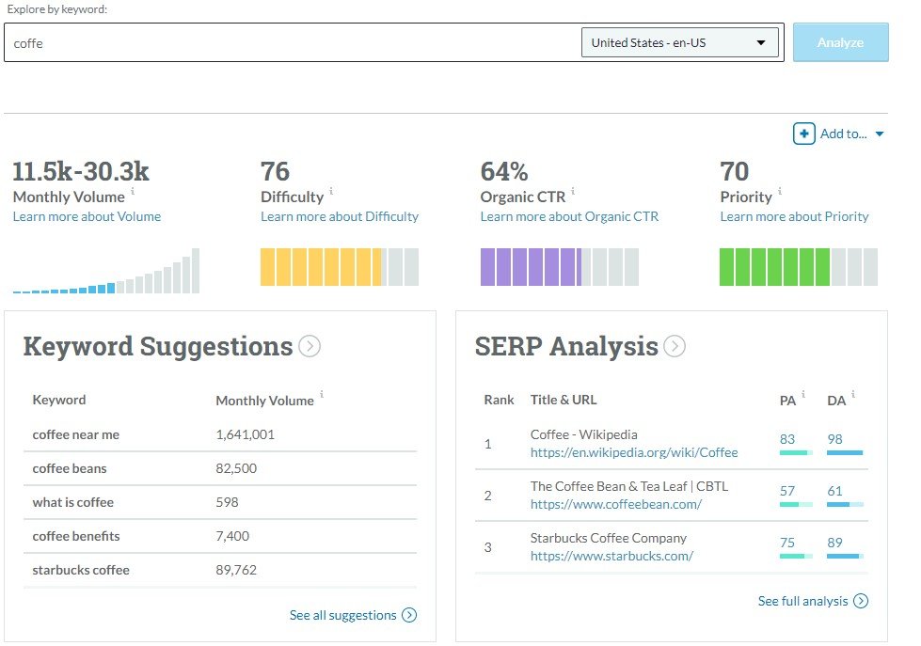Click the yellow Difficulty score bar
This screenshot has height=646, width=921.
[x=320, y=267]
